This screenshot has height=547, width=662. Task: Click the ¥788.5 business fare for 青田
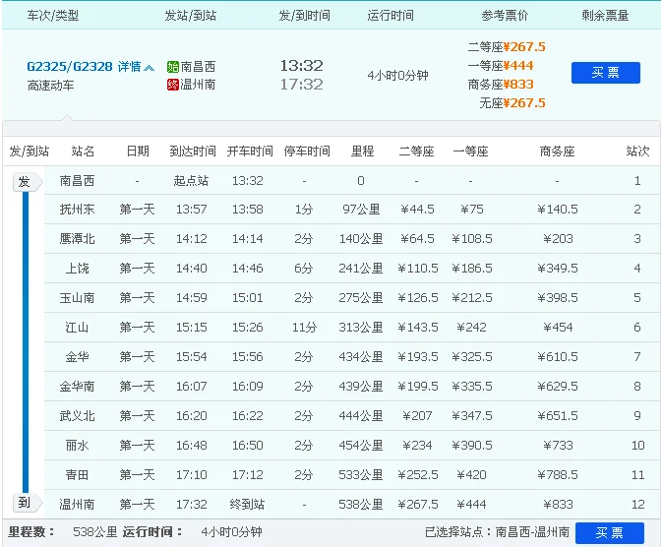pos(558,475)
